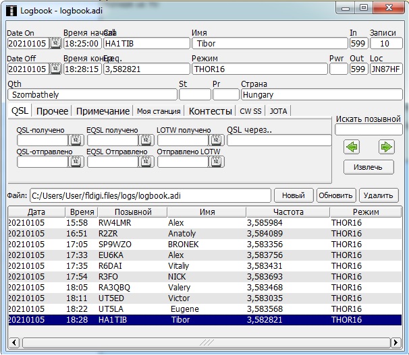Open calendar for EQSL получено date
409x355 pixels.
[x=145, y=140]
